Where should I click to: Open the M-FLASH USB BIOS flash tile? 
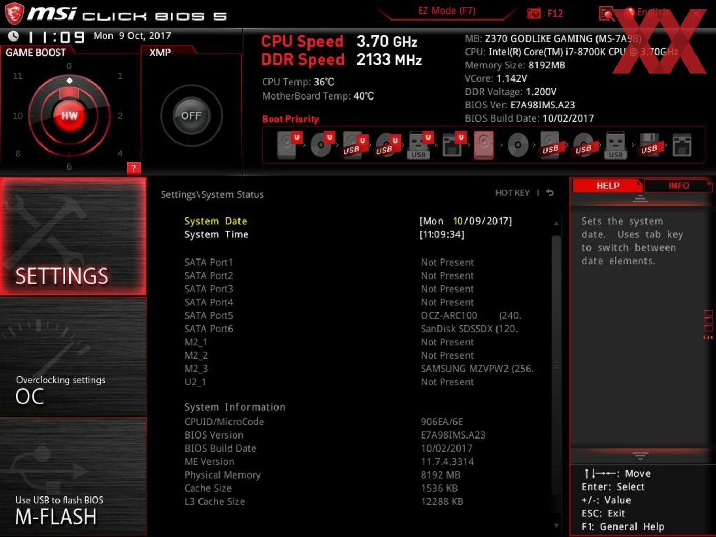[x=73, y=477]
